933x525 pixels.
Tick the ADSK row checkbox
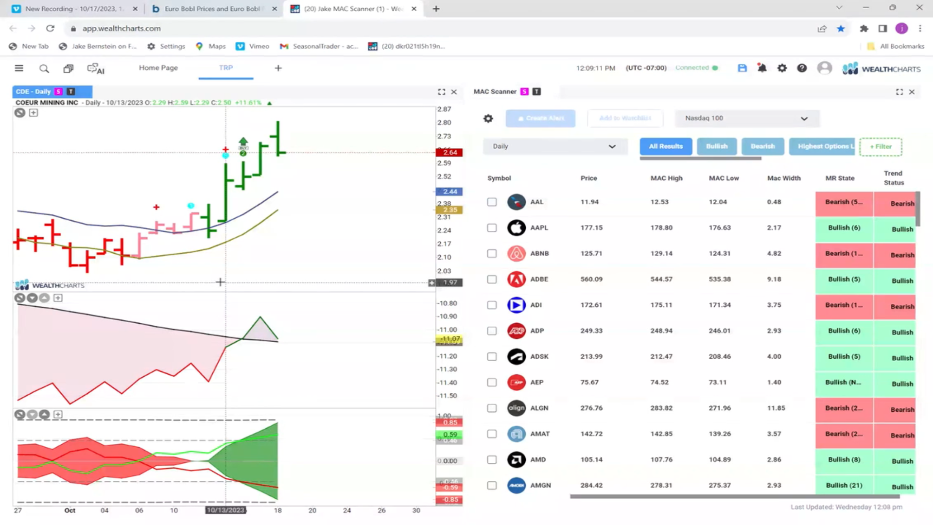[492, 357]
